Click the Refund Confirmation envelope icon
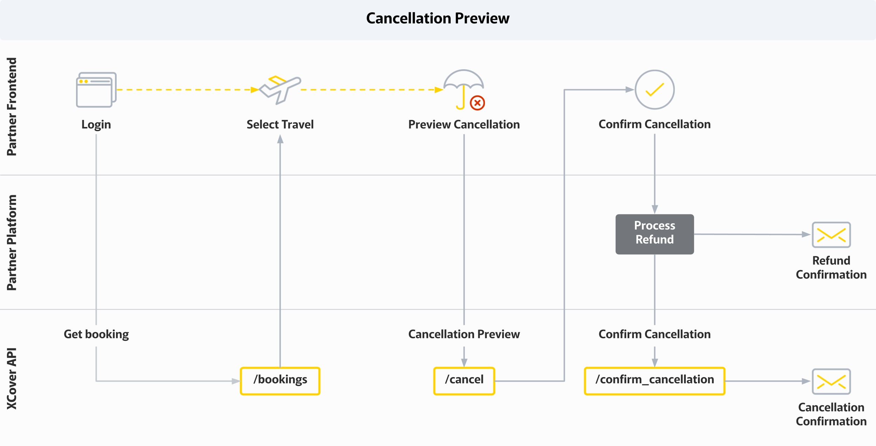876x446 pixels. click(x=831, y=235)
